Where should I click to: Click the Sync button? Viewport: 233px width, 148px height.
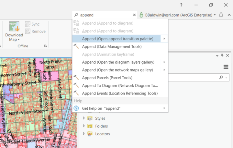pyautogui.click(x=32, y=24)
